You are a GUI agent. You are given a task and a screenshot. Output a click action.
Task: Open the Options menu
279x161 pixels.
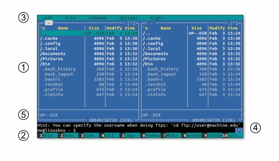tap(128, 18)
